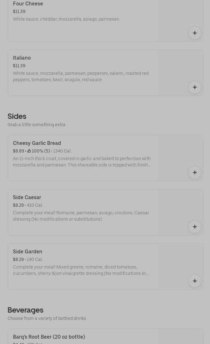The image size is (210, 344).
Task: Click thumbs-up rating icon on Cheesy Garlic Bread
Action: coord(29,151)
